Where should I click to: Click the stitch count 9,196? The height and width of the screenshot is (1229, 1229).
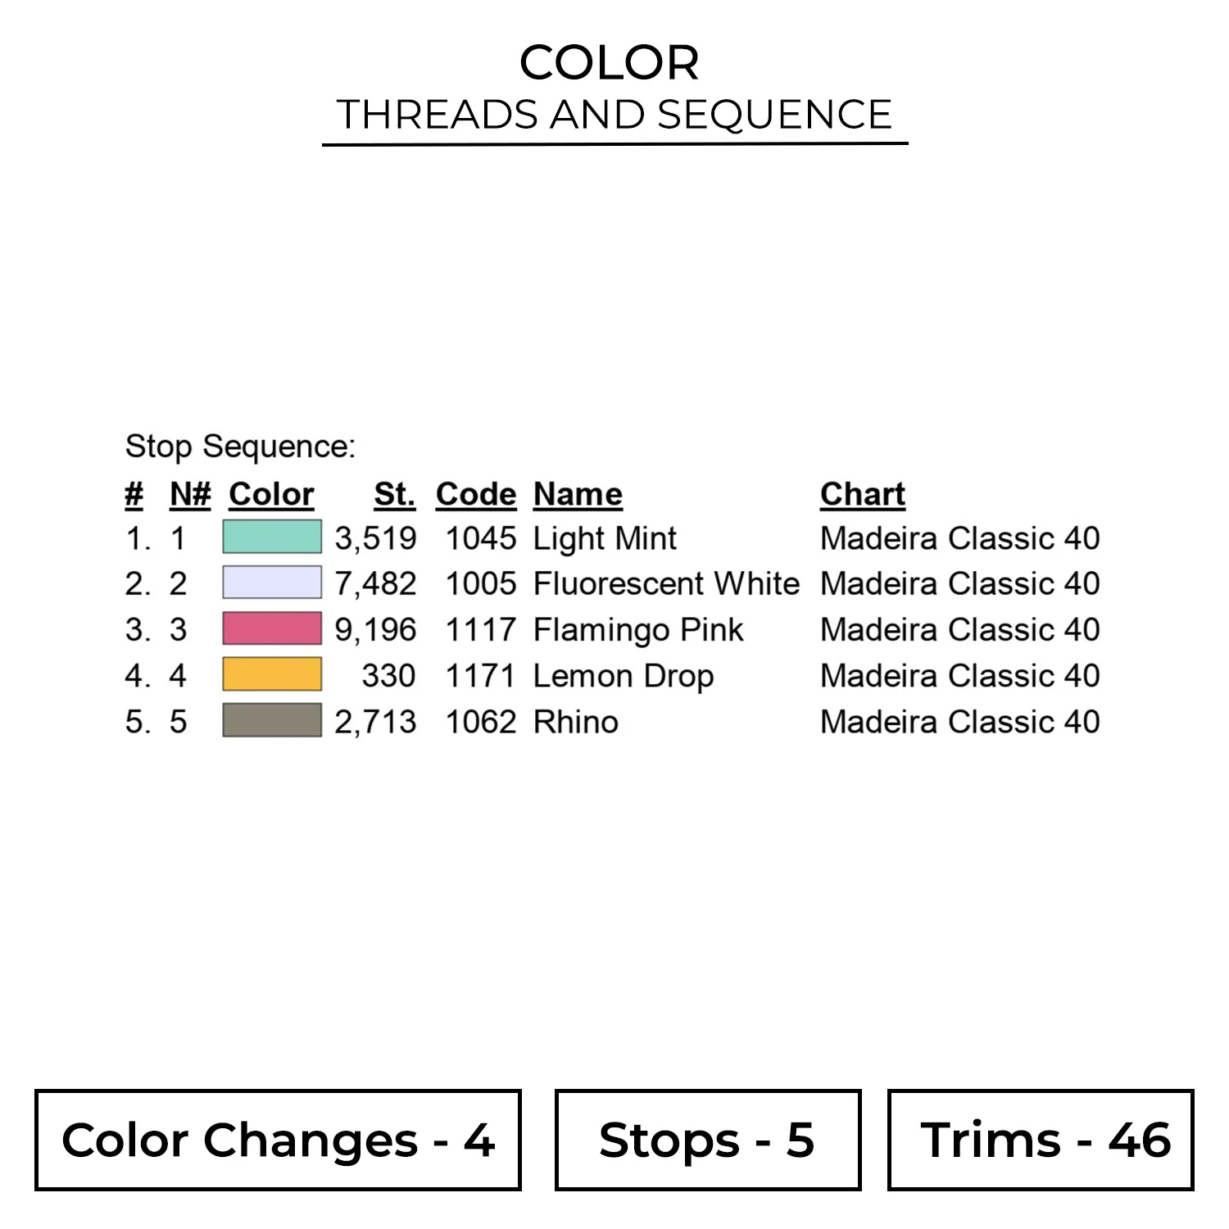[375, 630]
